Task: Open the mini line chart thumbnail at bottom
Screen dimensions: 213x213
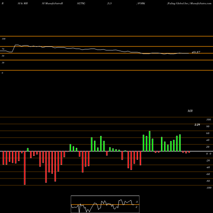Action: tap(105, 204)
